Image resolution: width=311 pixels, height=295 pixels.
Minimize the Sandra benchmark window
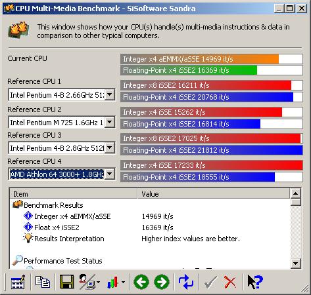(x=279, y=9)
